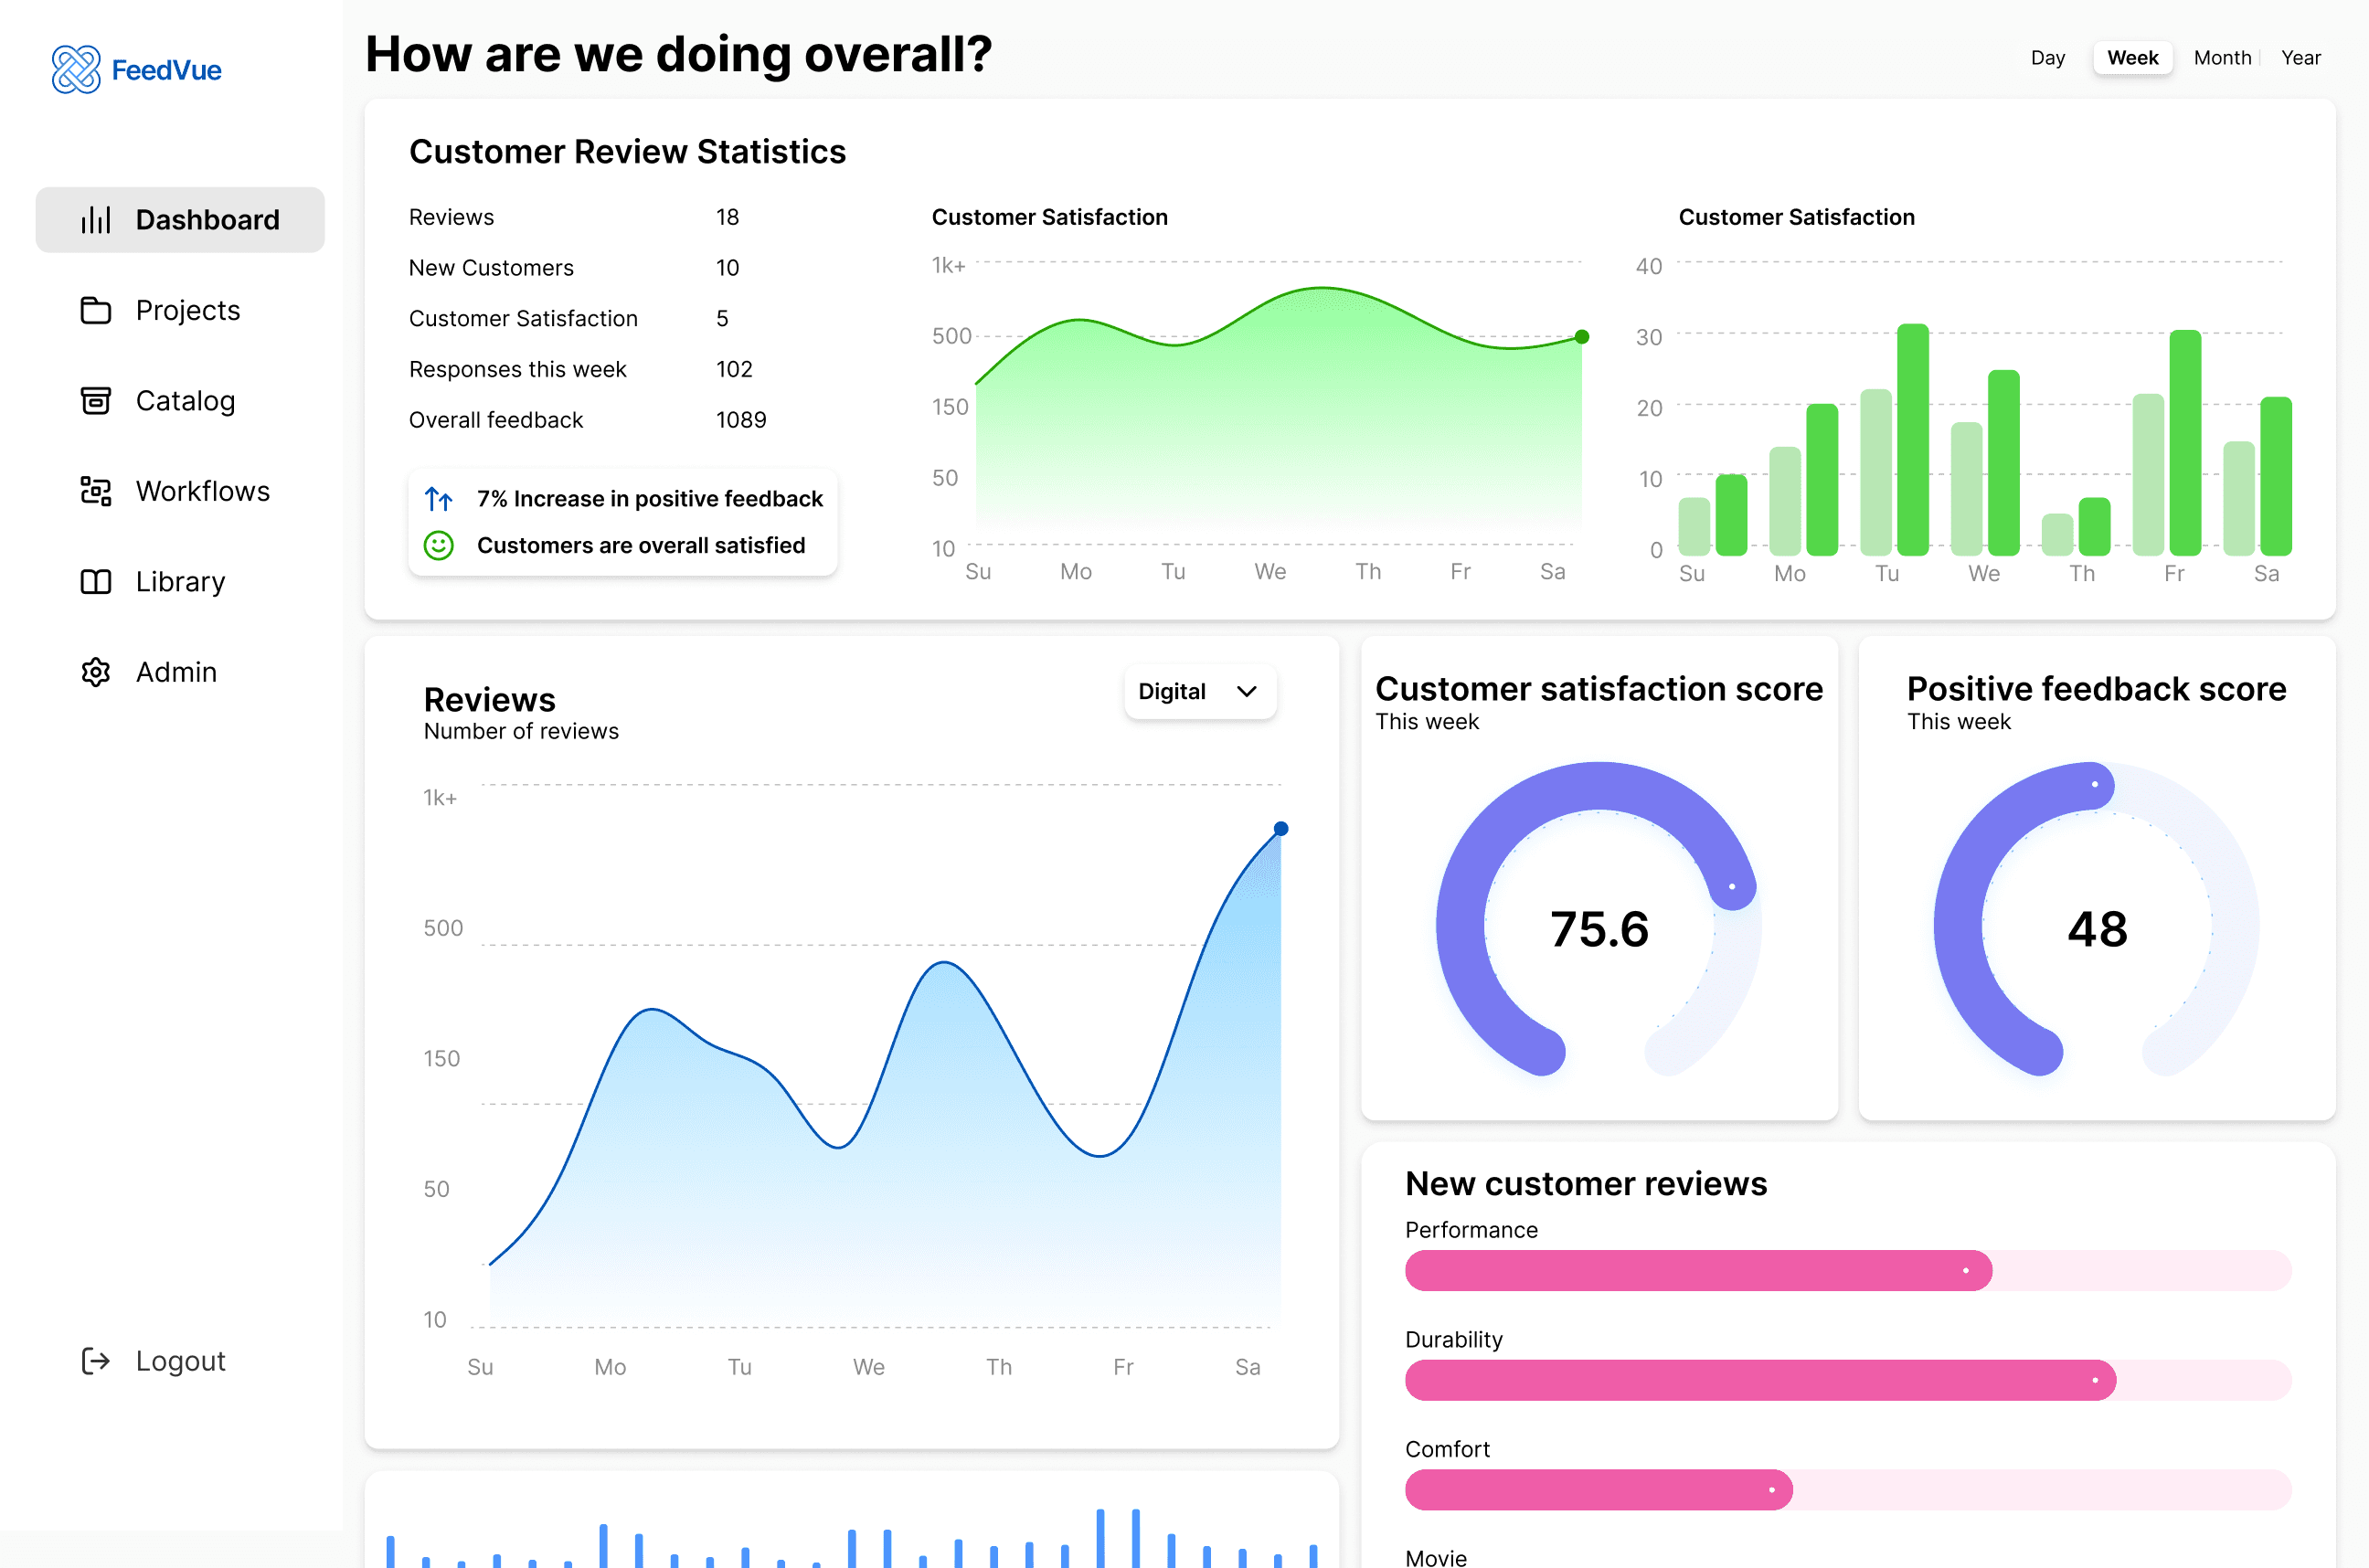The height and width of the screenshot is (1568, 2369).
Task: Click the Logout icon
Action: tap(94, 1361)
